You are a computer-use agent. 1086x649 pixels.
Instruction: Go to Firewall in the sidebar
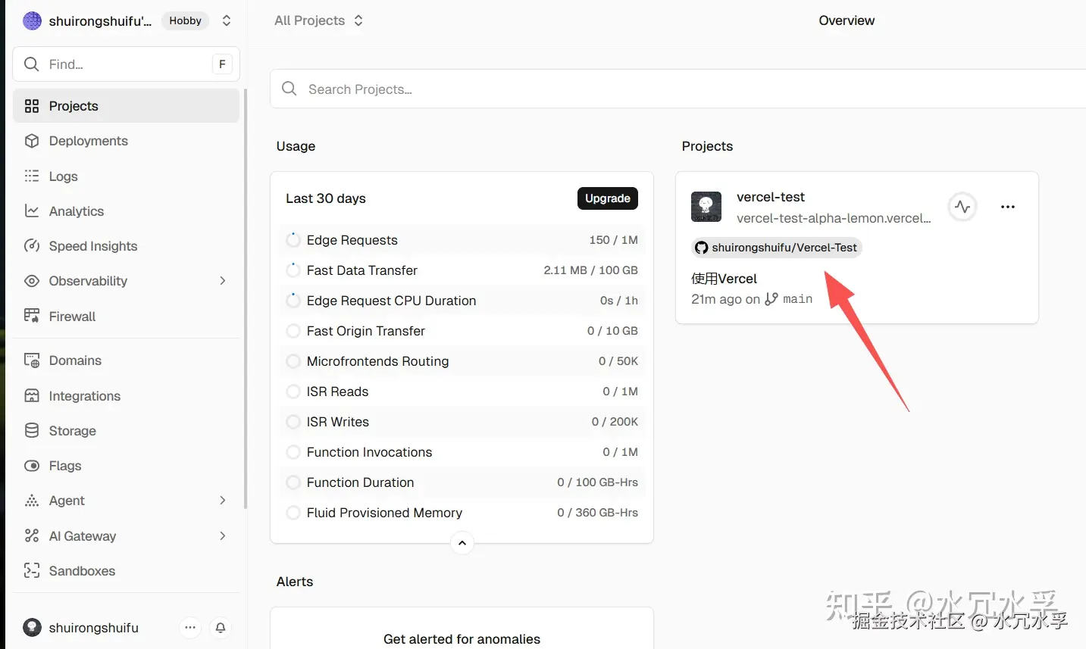[72, 317]
